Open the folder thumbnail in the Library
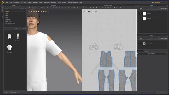Image resolution: width=169 pixels, height=95 pixels. click(x=10, y=36)
